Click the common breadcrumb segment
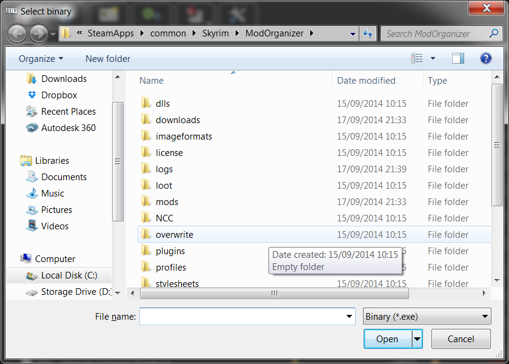 pyautogui.click(x=168, y=33)
